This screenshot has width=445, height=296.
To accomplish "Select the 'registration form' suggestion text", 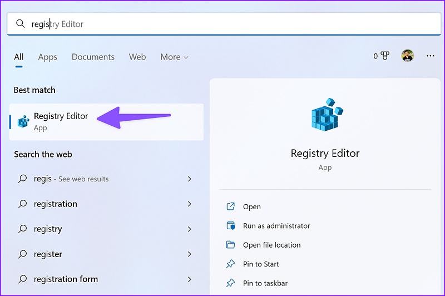I will [x=66, y=279].
